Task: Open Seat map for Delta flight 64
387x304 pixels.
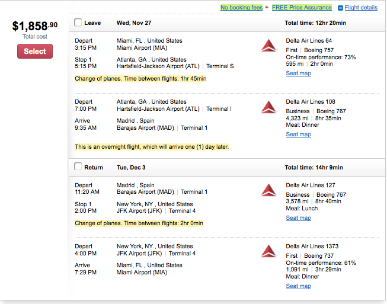Action: click(298, 73)
